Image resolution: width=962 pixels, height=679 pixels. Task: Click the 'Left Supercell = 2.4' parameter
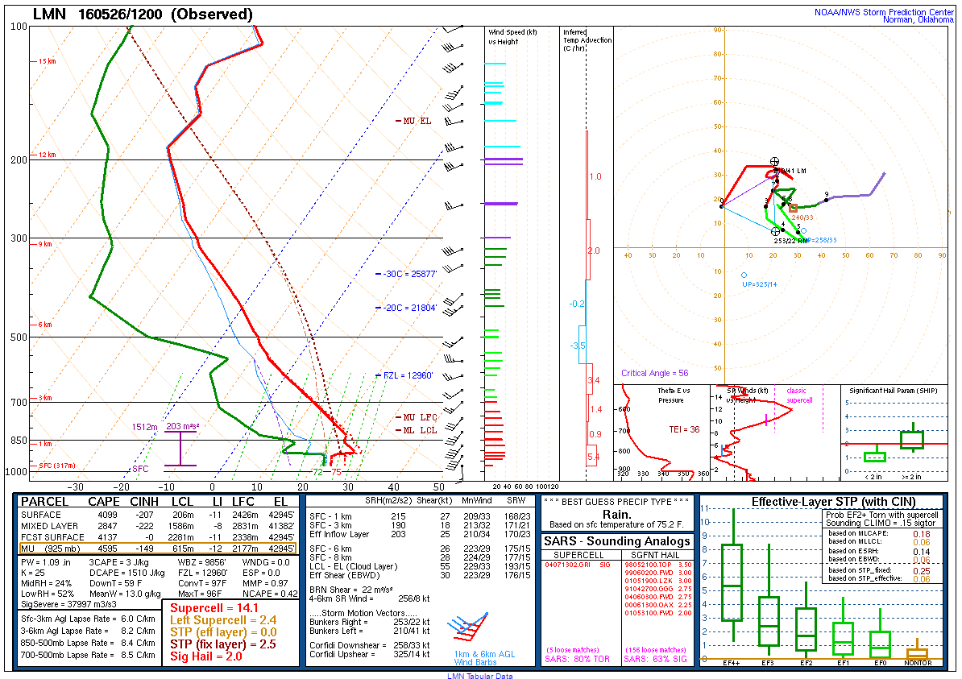pos(223,620)
